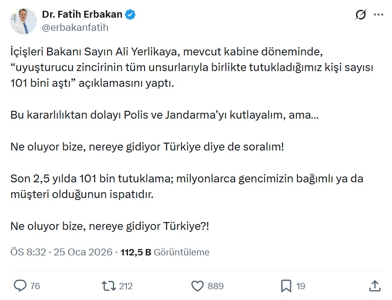Click the Grok explain icon
Image resolution: width=392 pixels, height=300 pixels.
(361, 15)
